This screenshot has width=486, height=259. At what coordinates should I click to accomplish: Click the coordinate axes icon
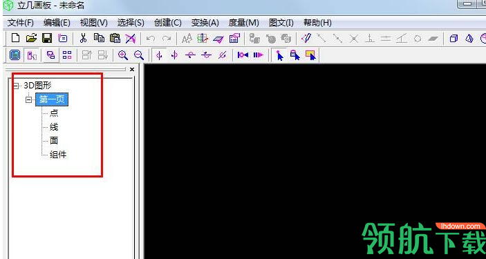tap(203, 39)
